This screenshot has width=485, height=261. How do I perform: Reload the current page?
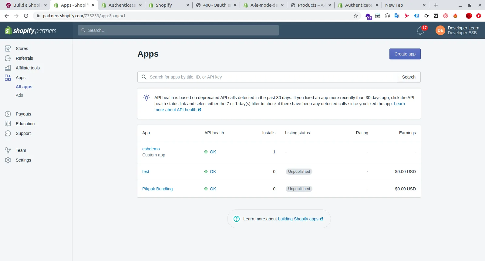pyautogui.click(x=26, y=16)
